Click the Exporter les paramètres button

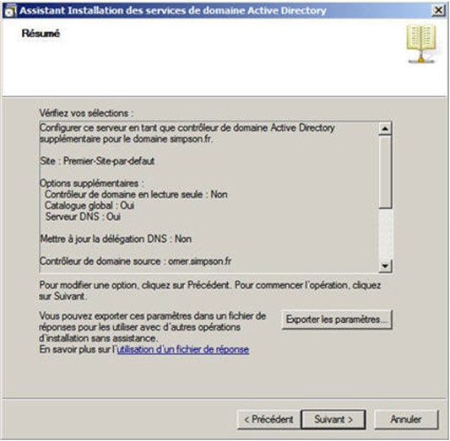pos(337,320)
